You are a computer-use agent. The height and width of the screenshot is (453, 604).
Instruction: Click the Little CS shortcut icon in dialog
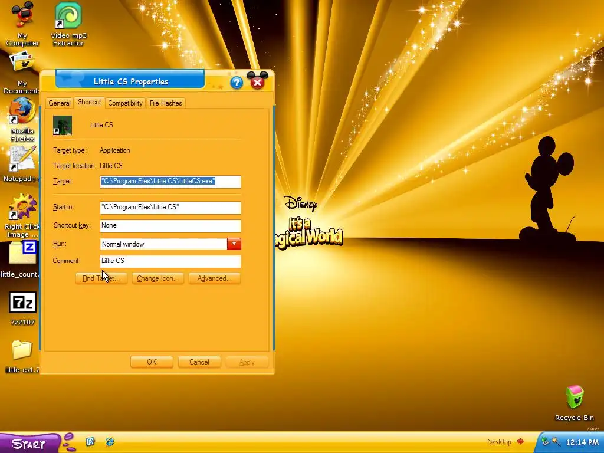[x=63, y=125]
